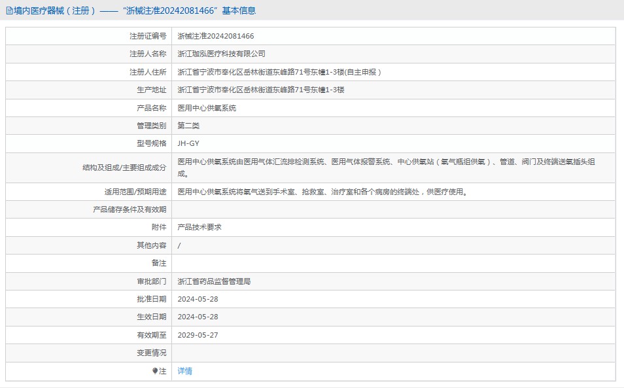The width and height of the screenshot is (624, 388).
Task: Click the attachment value 产品技术要求
Action: click(199, 227)
